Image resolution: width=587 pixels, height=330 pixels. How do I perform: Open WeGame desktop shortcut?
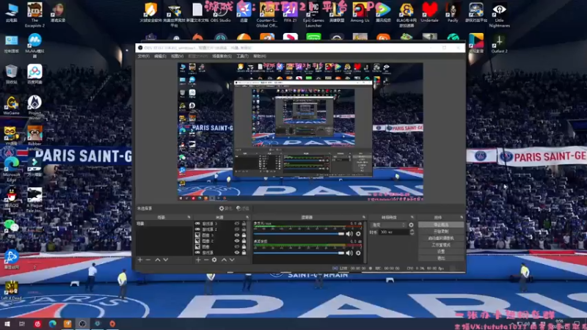coord(12,105)
